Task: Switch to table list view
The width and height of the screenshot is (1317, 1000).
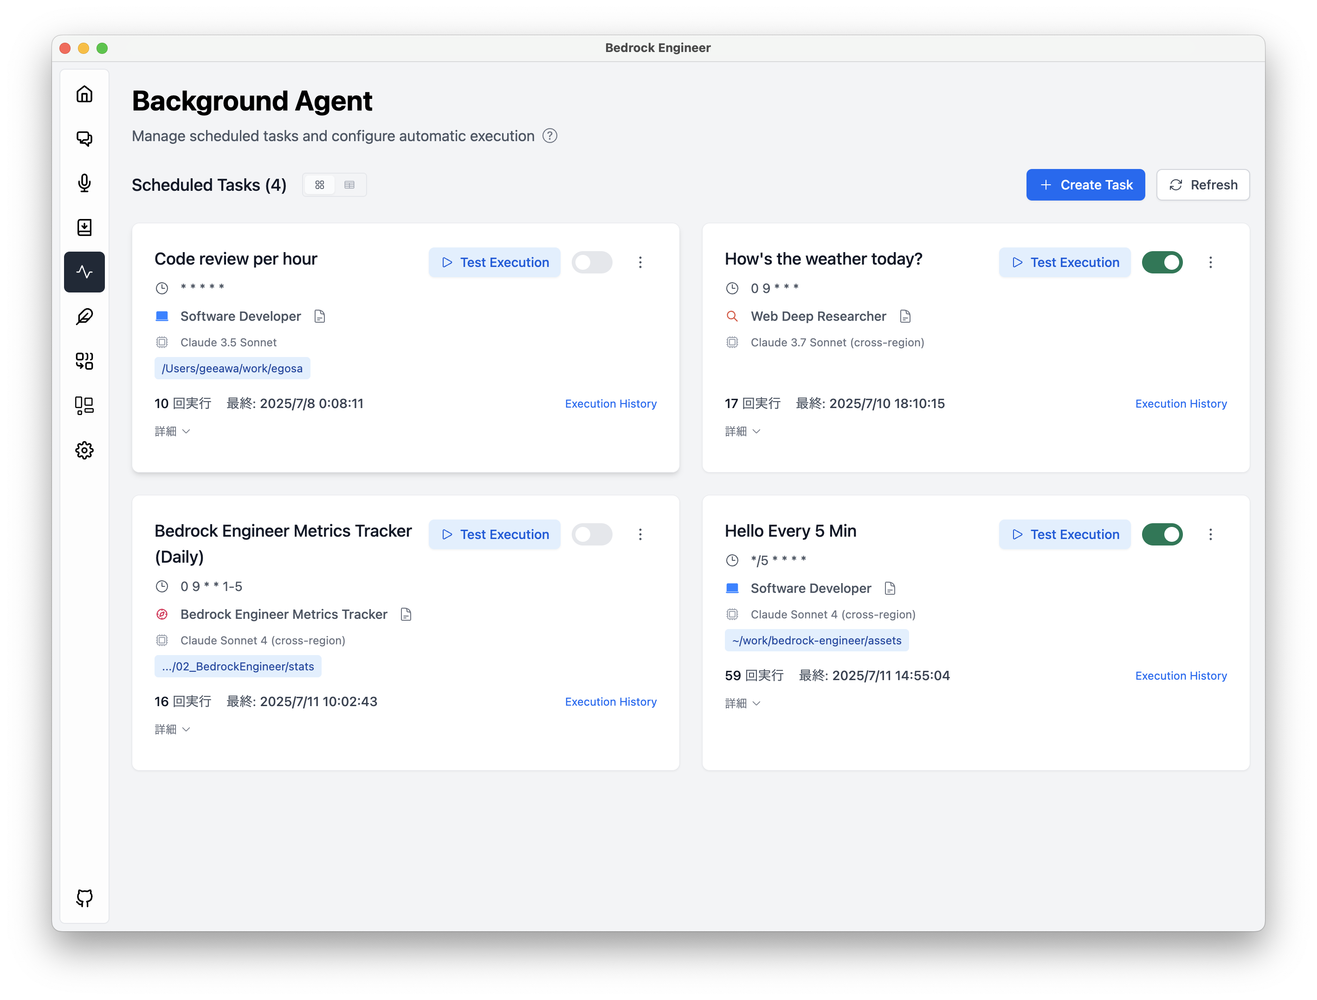Action: click(x=349, y=185)
